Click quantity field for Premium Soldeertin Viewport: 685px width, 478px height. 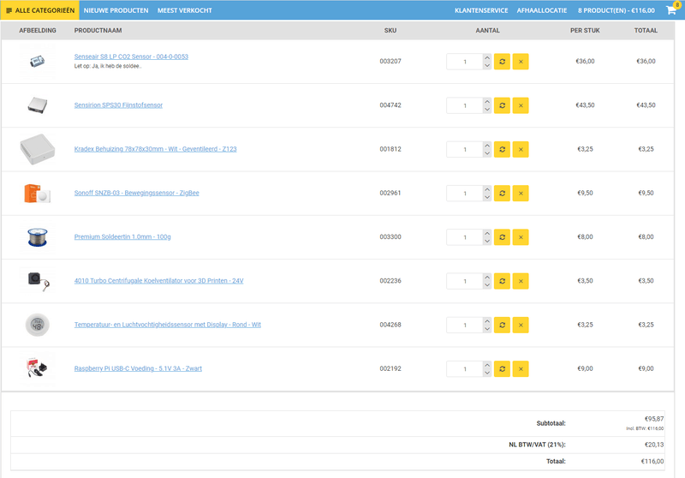tap(464, 237)
